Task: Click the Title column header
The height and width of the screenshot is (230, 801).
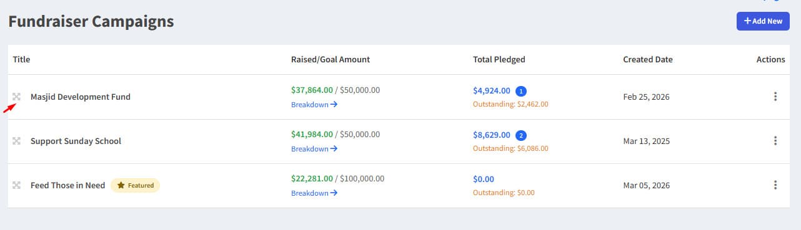Action: 21,59
